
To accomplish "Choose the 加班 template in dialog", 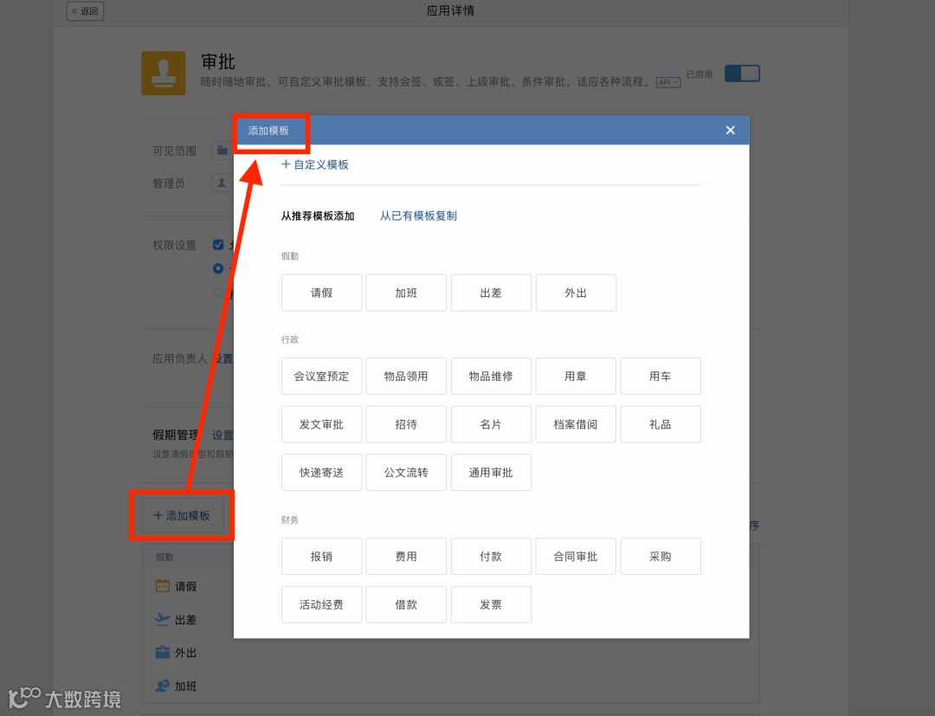I will point(406,293).
